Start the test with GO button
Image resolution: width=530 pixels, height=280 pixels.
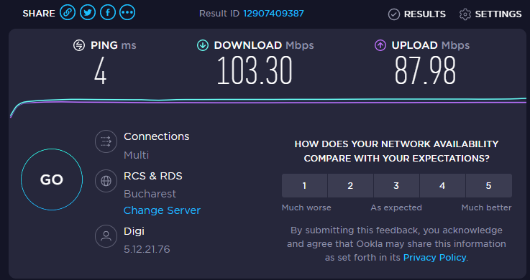point(52,179)
